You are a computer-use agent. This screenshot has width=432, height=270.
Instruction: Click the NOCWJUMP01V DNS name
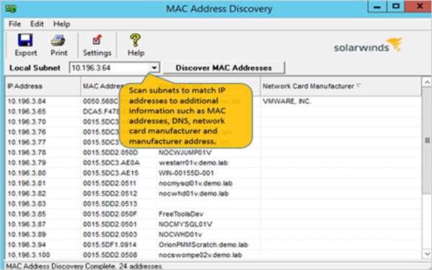tap(185, 153)
